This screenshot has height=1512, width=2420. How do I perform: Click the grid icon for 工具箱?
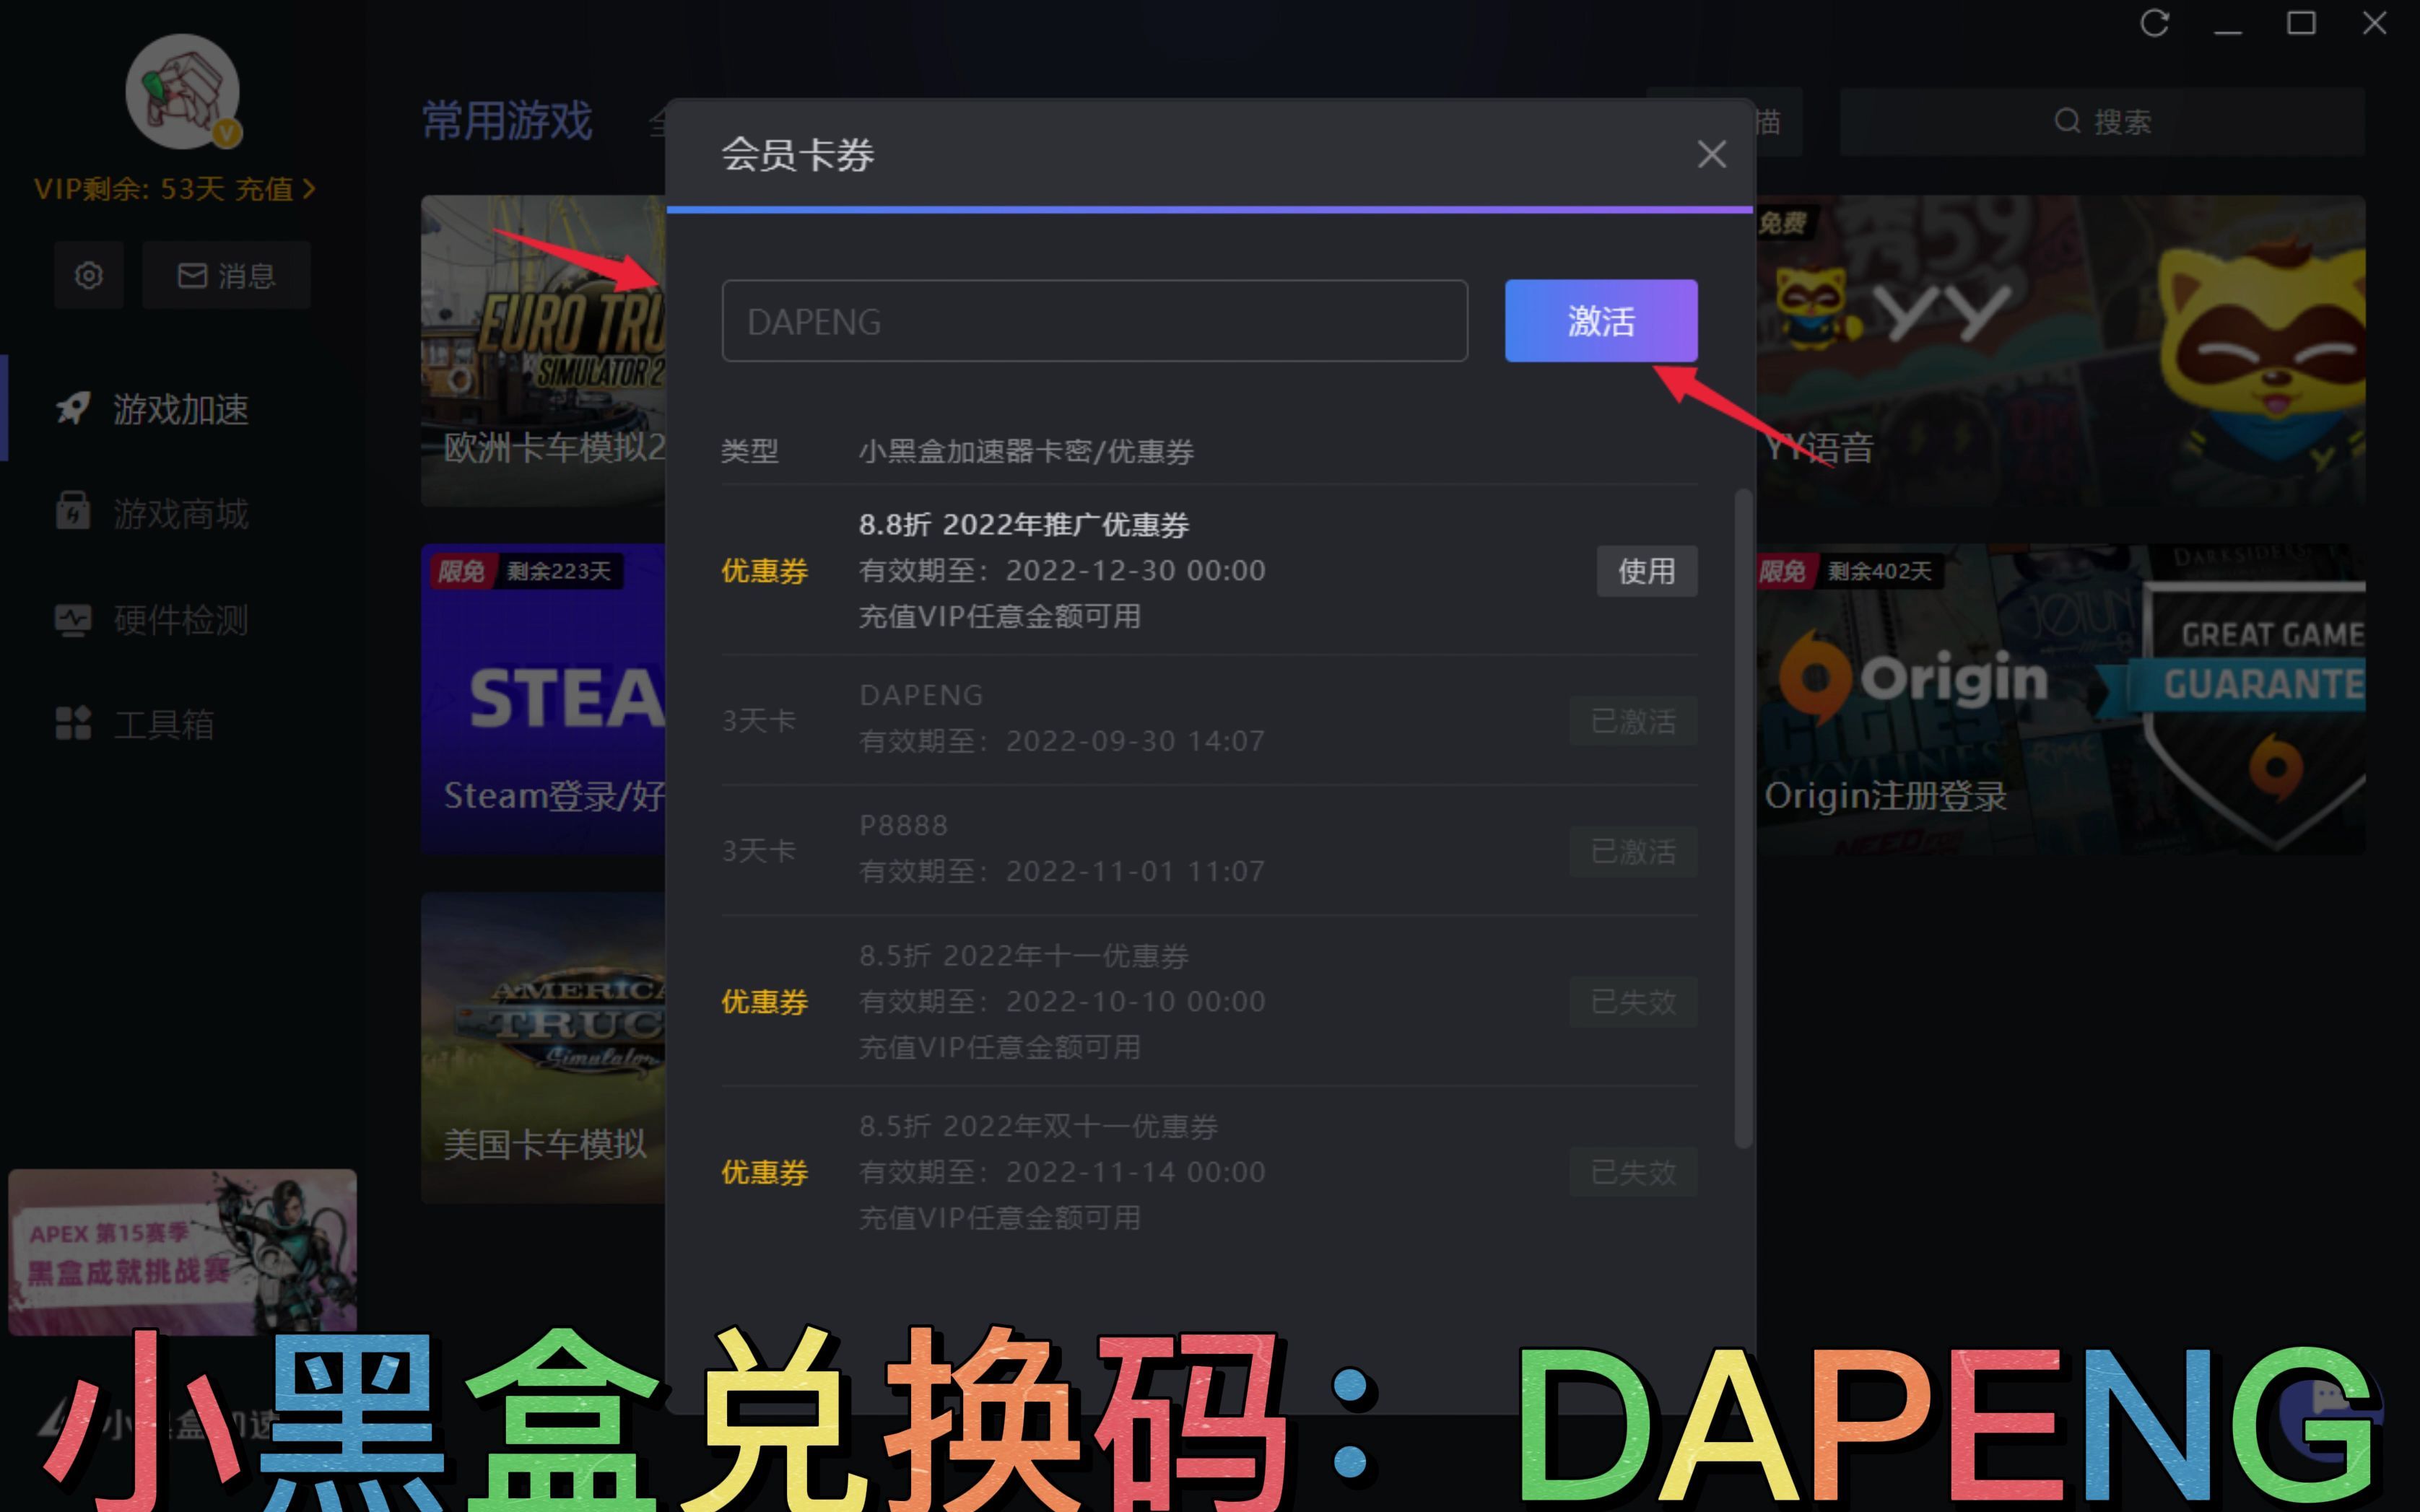[x=73, y=723]
